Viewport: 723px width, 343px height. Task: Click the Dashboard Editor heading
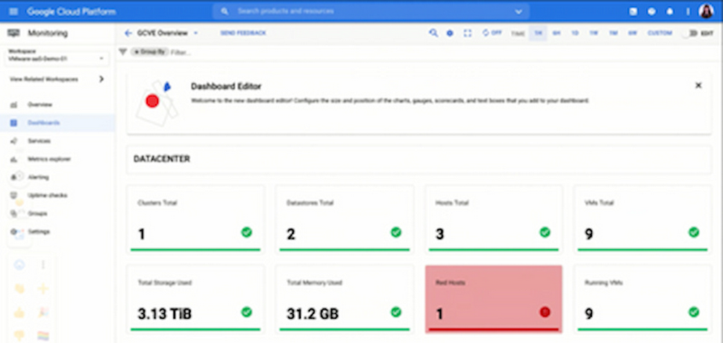[226, 86]
